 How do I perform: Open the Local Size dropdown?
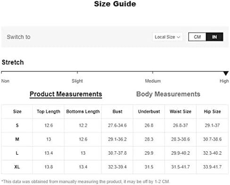click(x=167, y=37)
